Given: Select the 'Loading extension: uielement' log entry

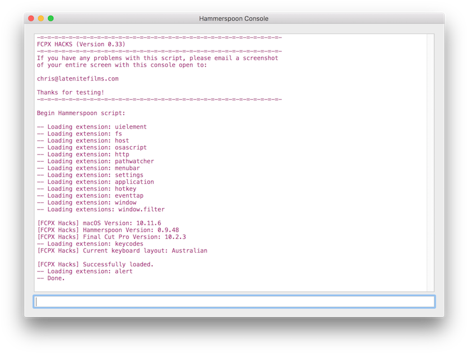Looking at the screenshot, I should (x=90, y=127).
